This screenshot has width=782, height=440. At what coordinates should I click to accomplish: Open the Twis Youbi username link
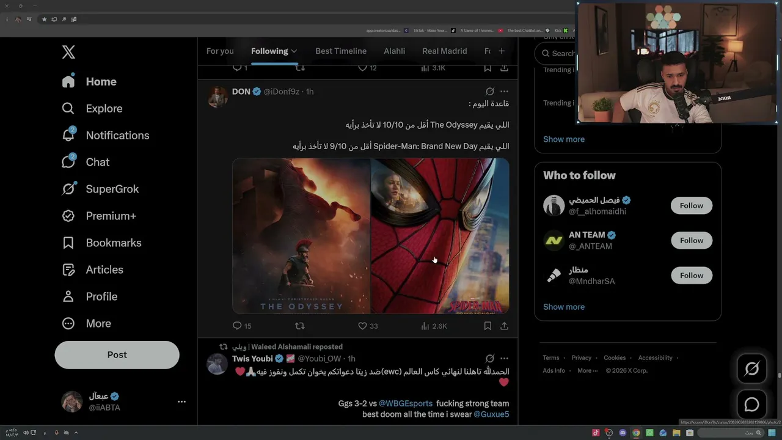pyautogui.click(x=252, y=359)
